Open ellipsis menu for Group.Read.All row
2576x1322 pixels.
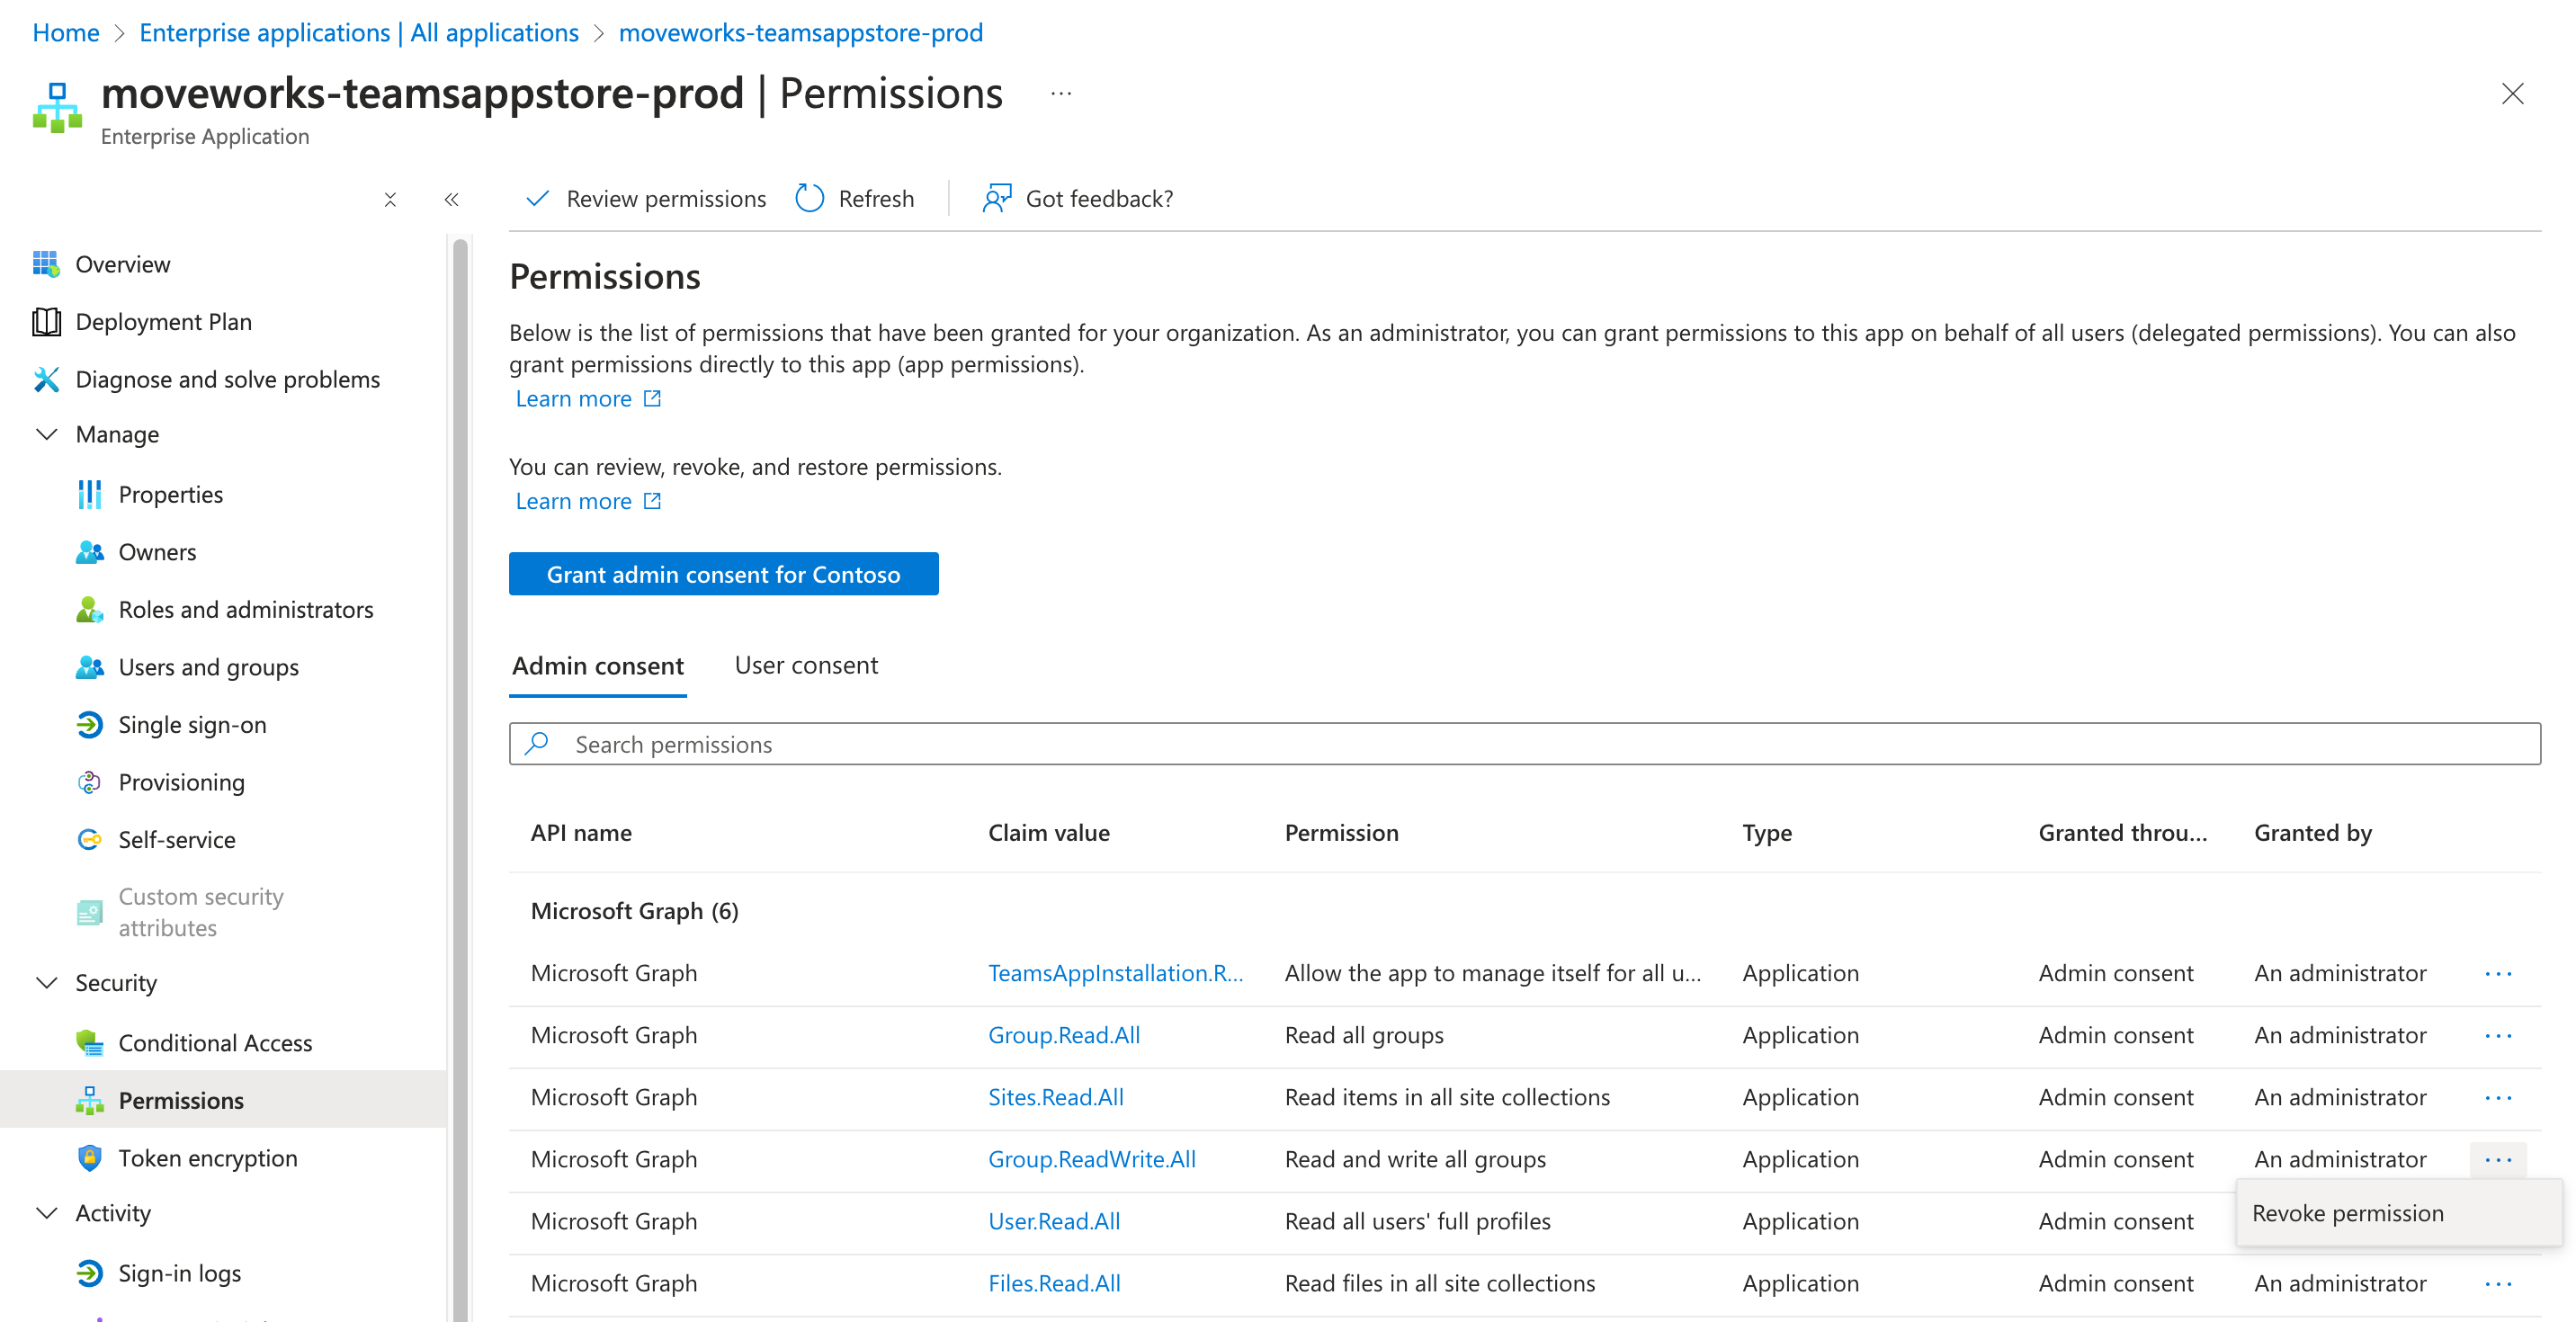coord(2497,1035)
